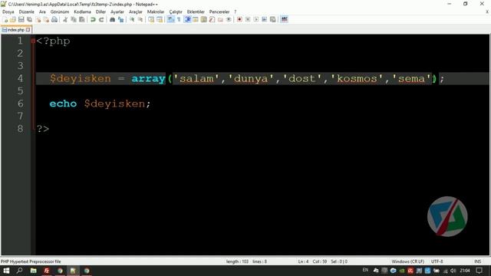Toggle word wrap in toolbar

pos(170,19)
